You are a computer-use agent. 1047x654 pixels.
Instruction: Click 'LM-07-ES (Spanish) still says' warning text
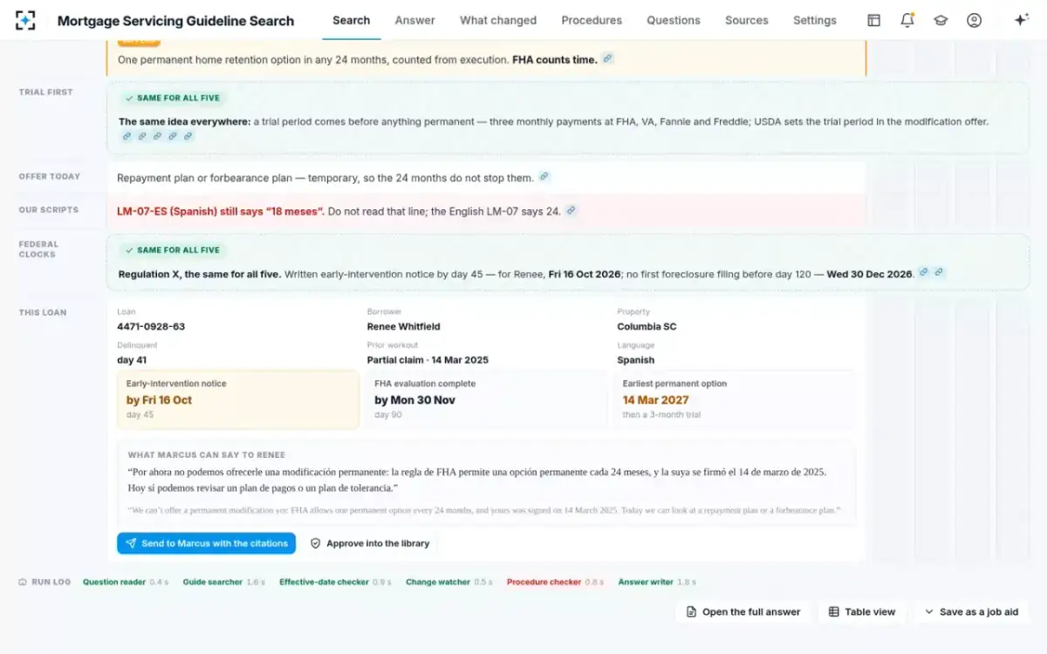[221, 211]
